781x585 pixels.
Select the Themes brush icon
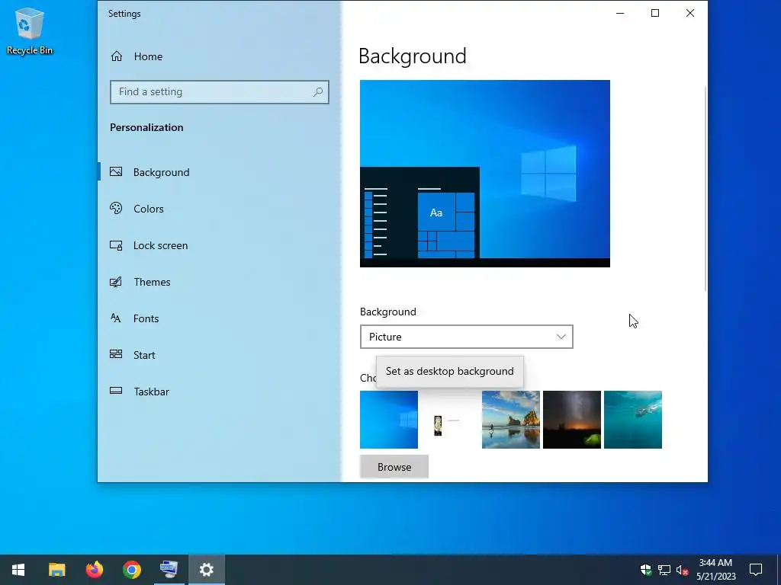coord(116,282)
